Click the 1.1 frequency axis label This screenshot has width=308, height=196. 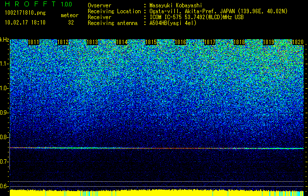(4, 64)
